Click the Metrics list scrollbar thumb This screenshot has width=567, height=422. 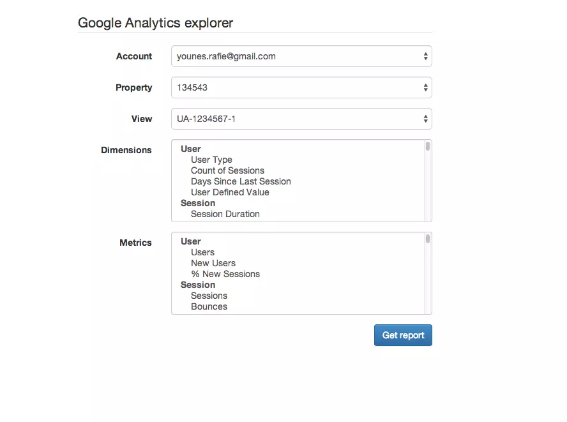pyautogui.click(x=428, y=239)
